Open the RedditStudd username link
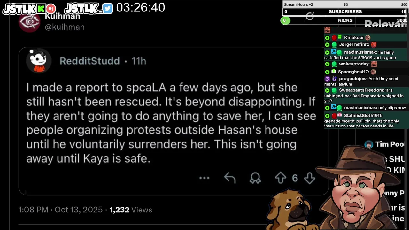 90,61
